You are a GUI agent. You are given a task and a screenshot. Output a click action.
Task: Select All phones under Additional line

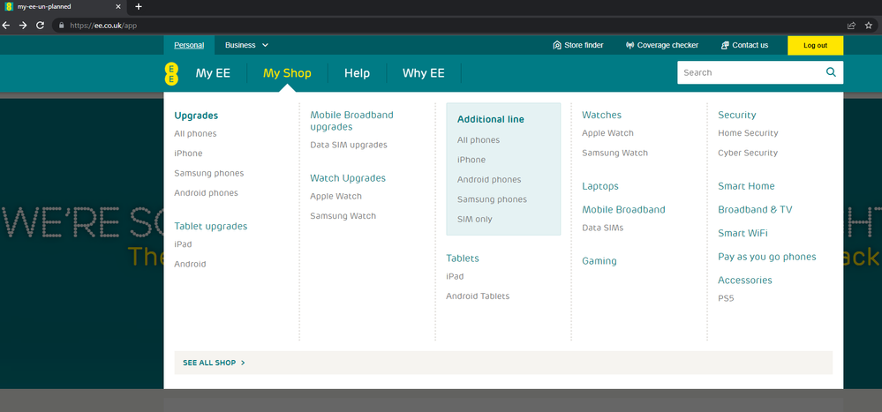[x=479, y=140]
